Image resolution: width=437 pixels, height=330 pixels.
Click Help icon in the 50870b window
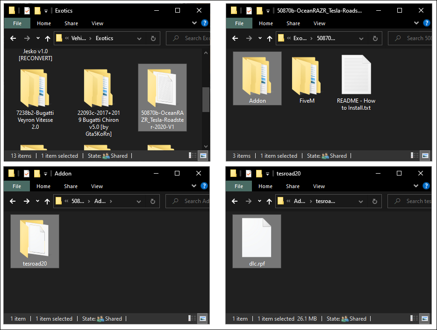click(x=426, y=23)
